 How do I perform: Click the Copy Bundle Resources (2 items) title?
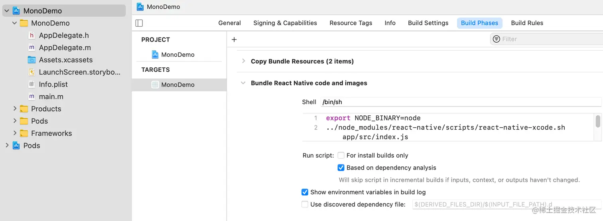tap(302, 61)
